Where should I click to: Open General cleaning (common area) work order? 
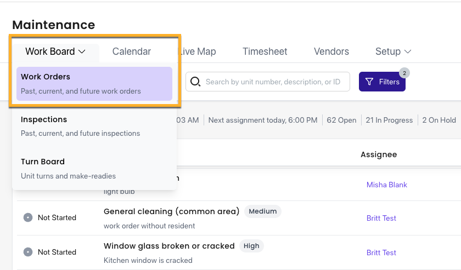point(172,211)
